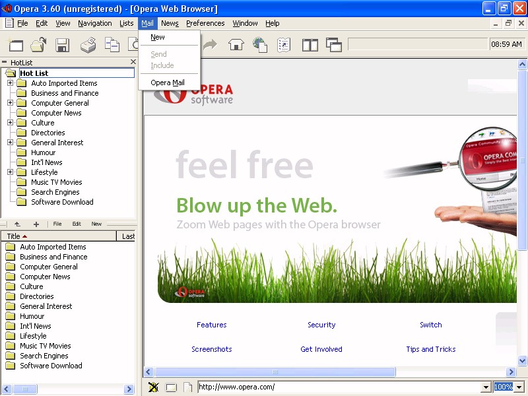The height and width of the screenshot is (396, 528).
Task: Open the Security link
Action: coord(321,325)
